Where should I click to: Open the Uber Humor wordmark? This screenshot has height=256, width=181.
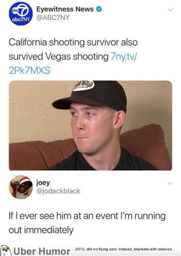coord(42,251)
